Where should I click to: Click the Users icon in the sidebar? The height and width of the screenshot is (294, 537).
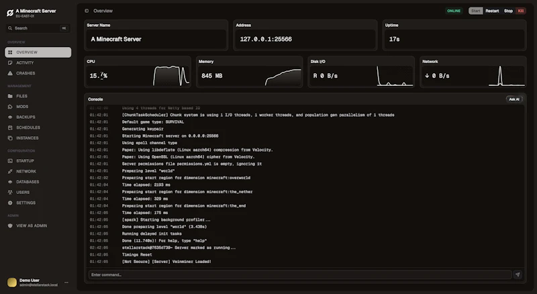coord(10,192)
